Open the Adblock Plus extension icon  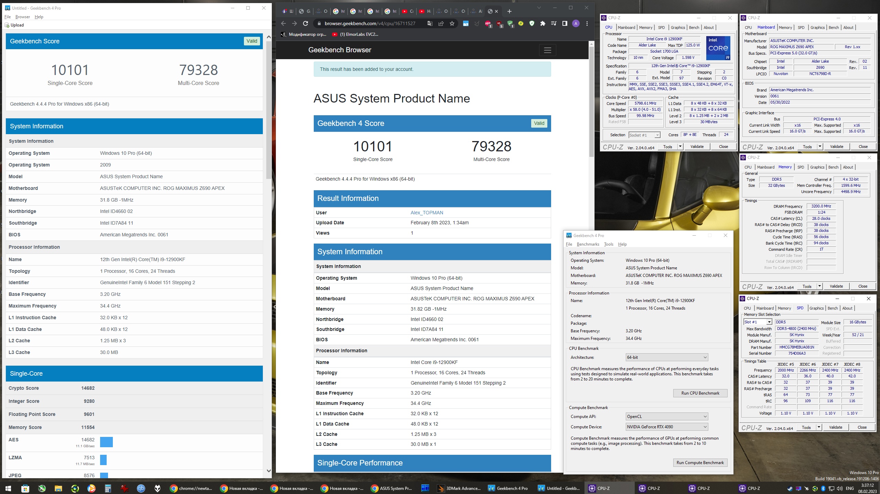[x=488, y=23]
